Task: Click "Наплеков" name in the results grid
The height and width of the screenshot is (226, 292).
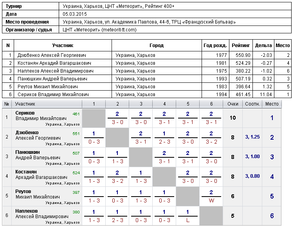Action: (x=27, y=211)
